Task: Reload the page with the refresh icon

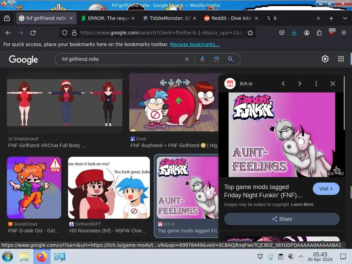Action: (33, 33)
